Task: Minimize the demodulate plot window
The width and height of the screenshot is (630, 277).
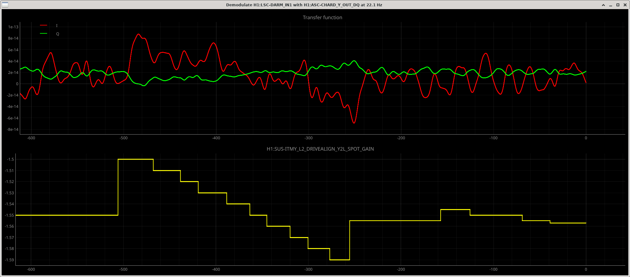Action: [610, 5]
